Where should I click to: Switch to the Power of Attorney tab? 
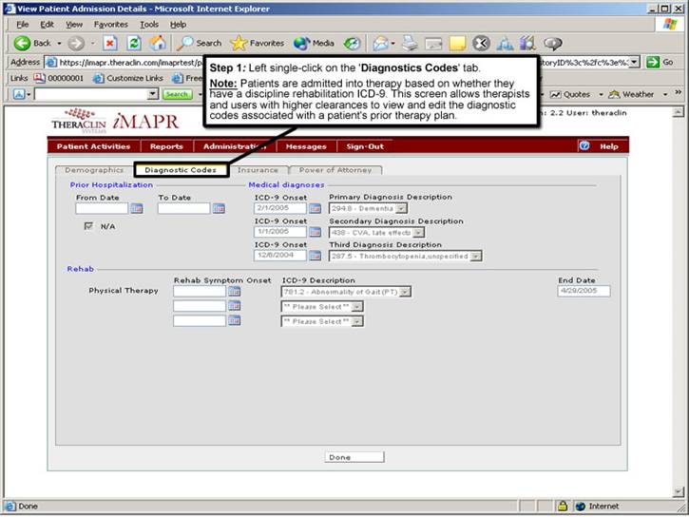point(335,170)
